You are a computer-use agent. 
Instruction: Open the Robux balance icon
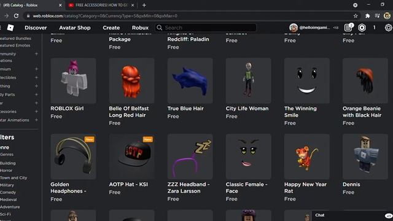coord(362,28)
